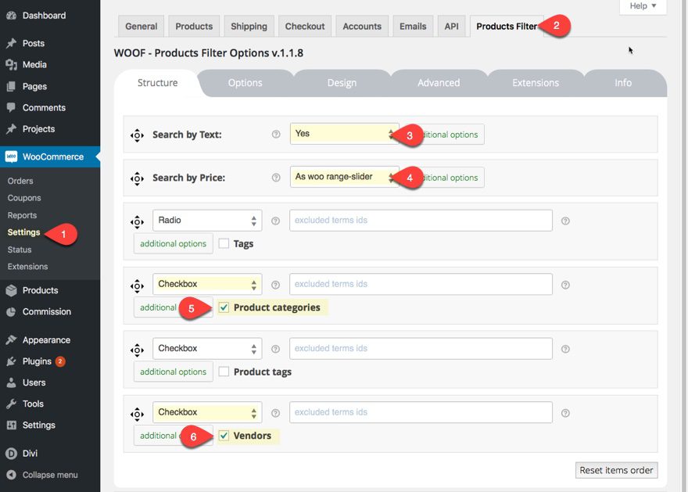
Task: Open Comments via its speech-bubble icon
Action: tap(11, 108)
